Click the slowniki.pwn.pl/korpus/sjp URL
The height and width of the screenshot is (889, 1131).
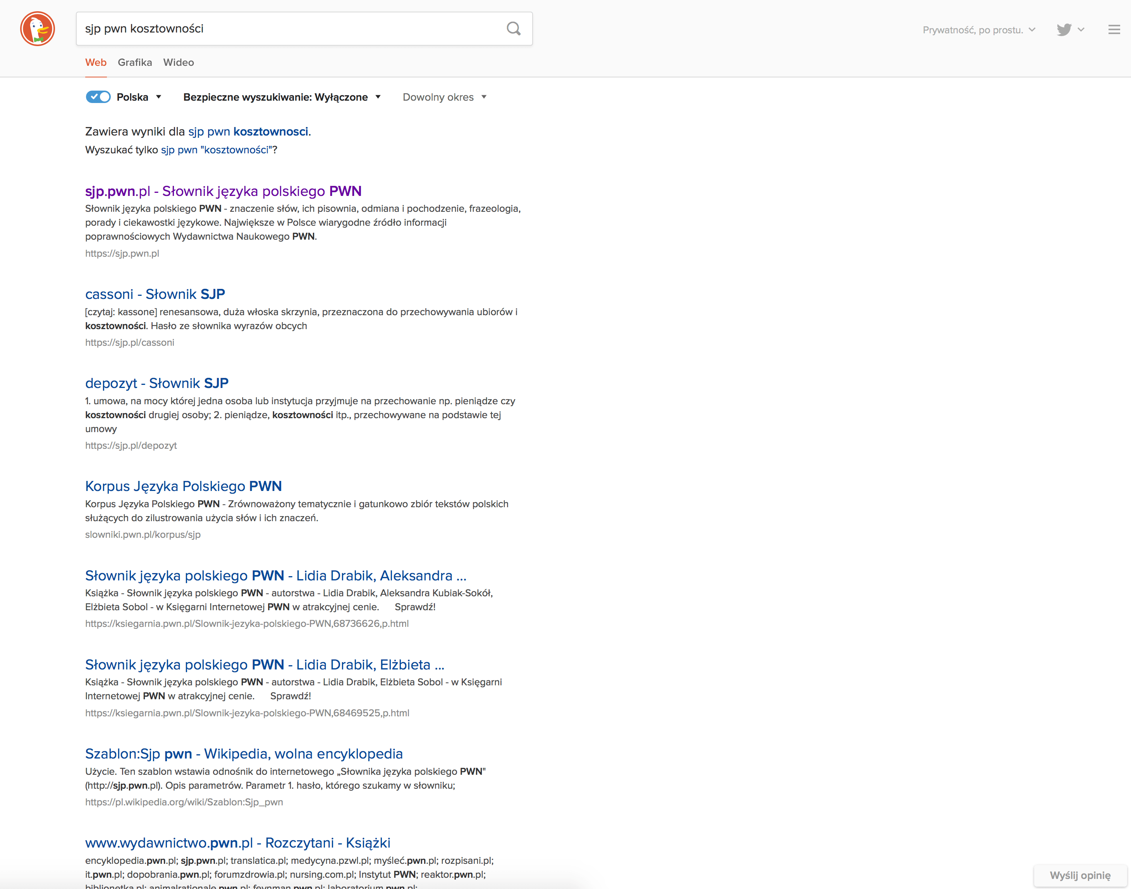tap(143, 535)
